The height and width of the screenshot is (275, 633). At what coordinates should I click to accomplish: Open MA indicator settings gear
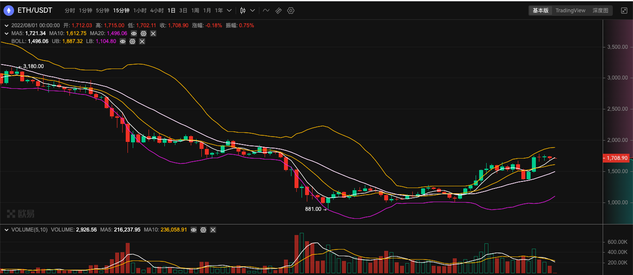click(143, 33)
